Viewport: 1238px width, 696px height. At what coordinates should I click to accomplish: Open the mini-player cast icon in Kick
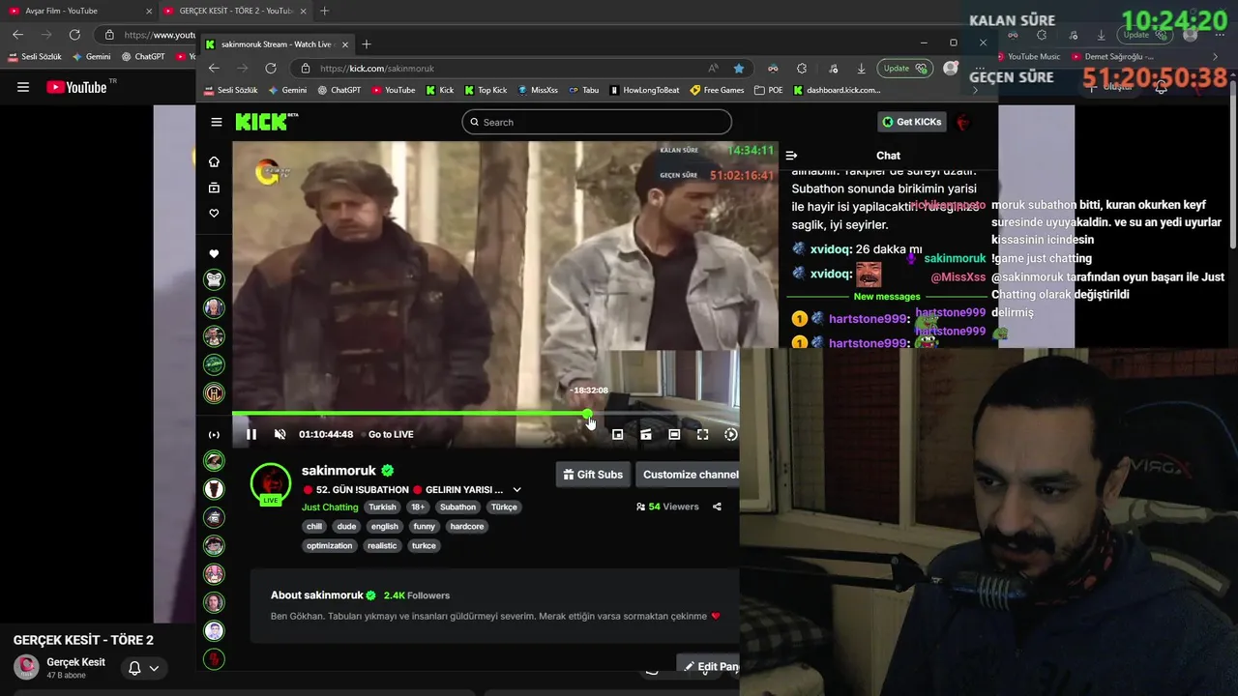click(646, 434)
